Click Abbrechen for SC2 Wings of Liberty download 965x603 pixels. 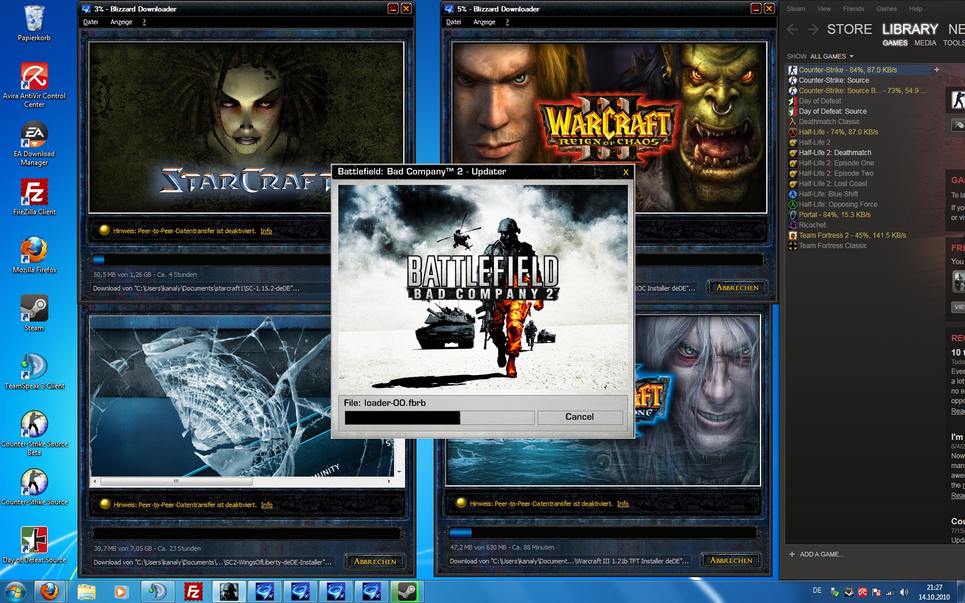pyautogui.click(x=375, y=562)
